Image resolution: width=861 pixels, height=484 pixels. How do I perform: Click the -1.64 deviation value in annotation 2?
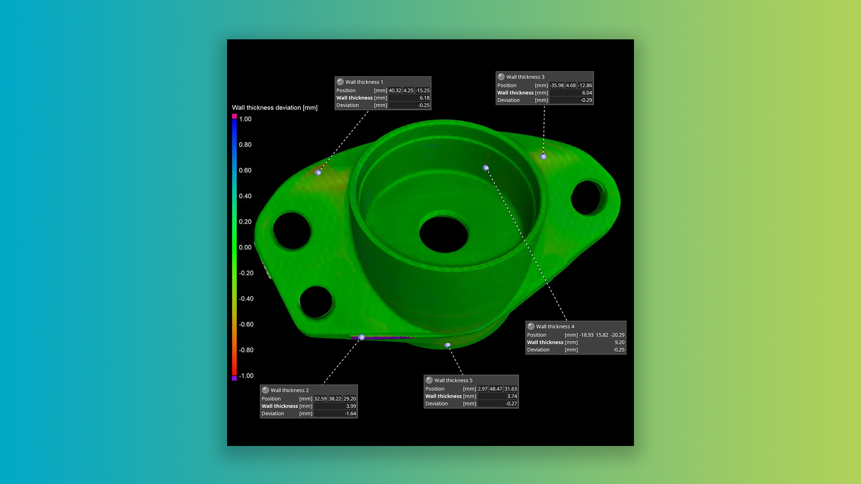(350, 414)
